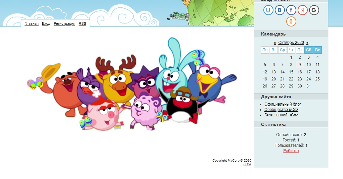
Task: Open the RSS menu link
Action: pos(82,23)
